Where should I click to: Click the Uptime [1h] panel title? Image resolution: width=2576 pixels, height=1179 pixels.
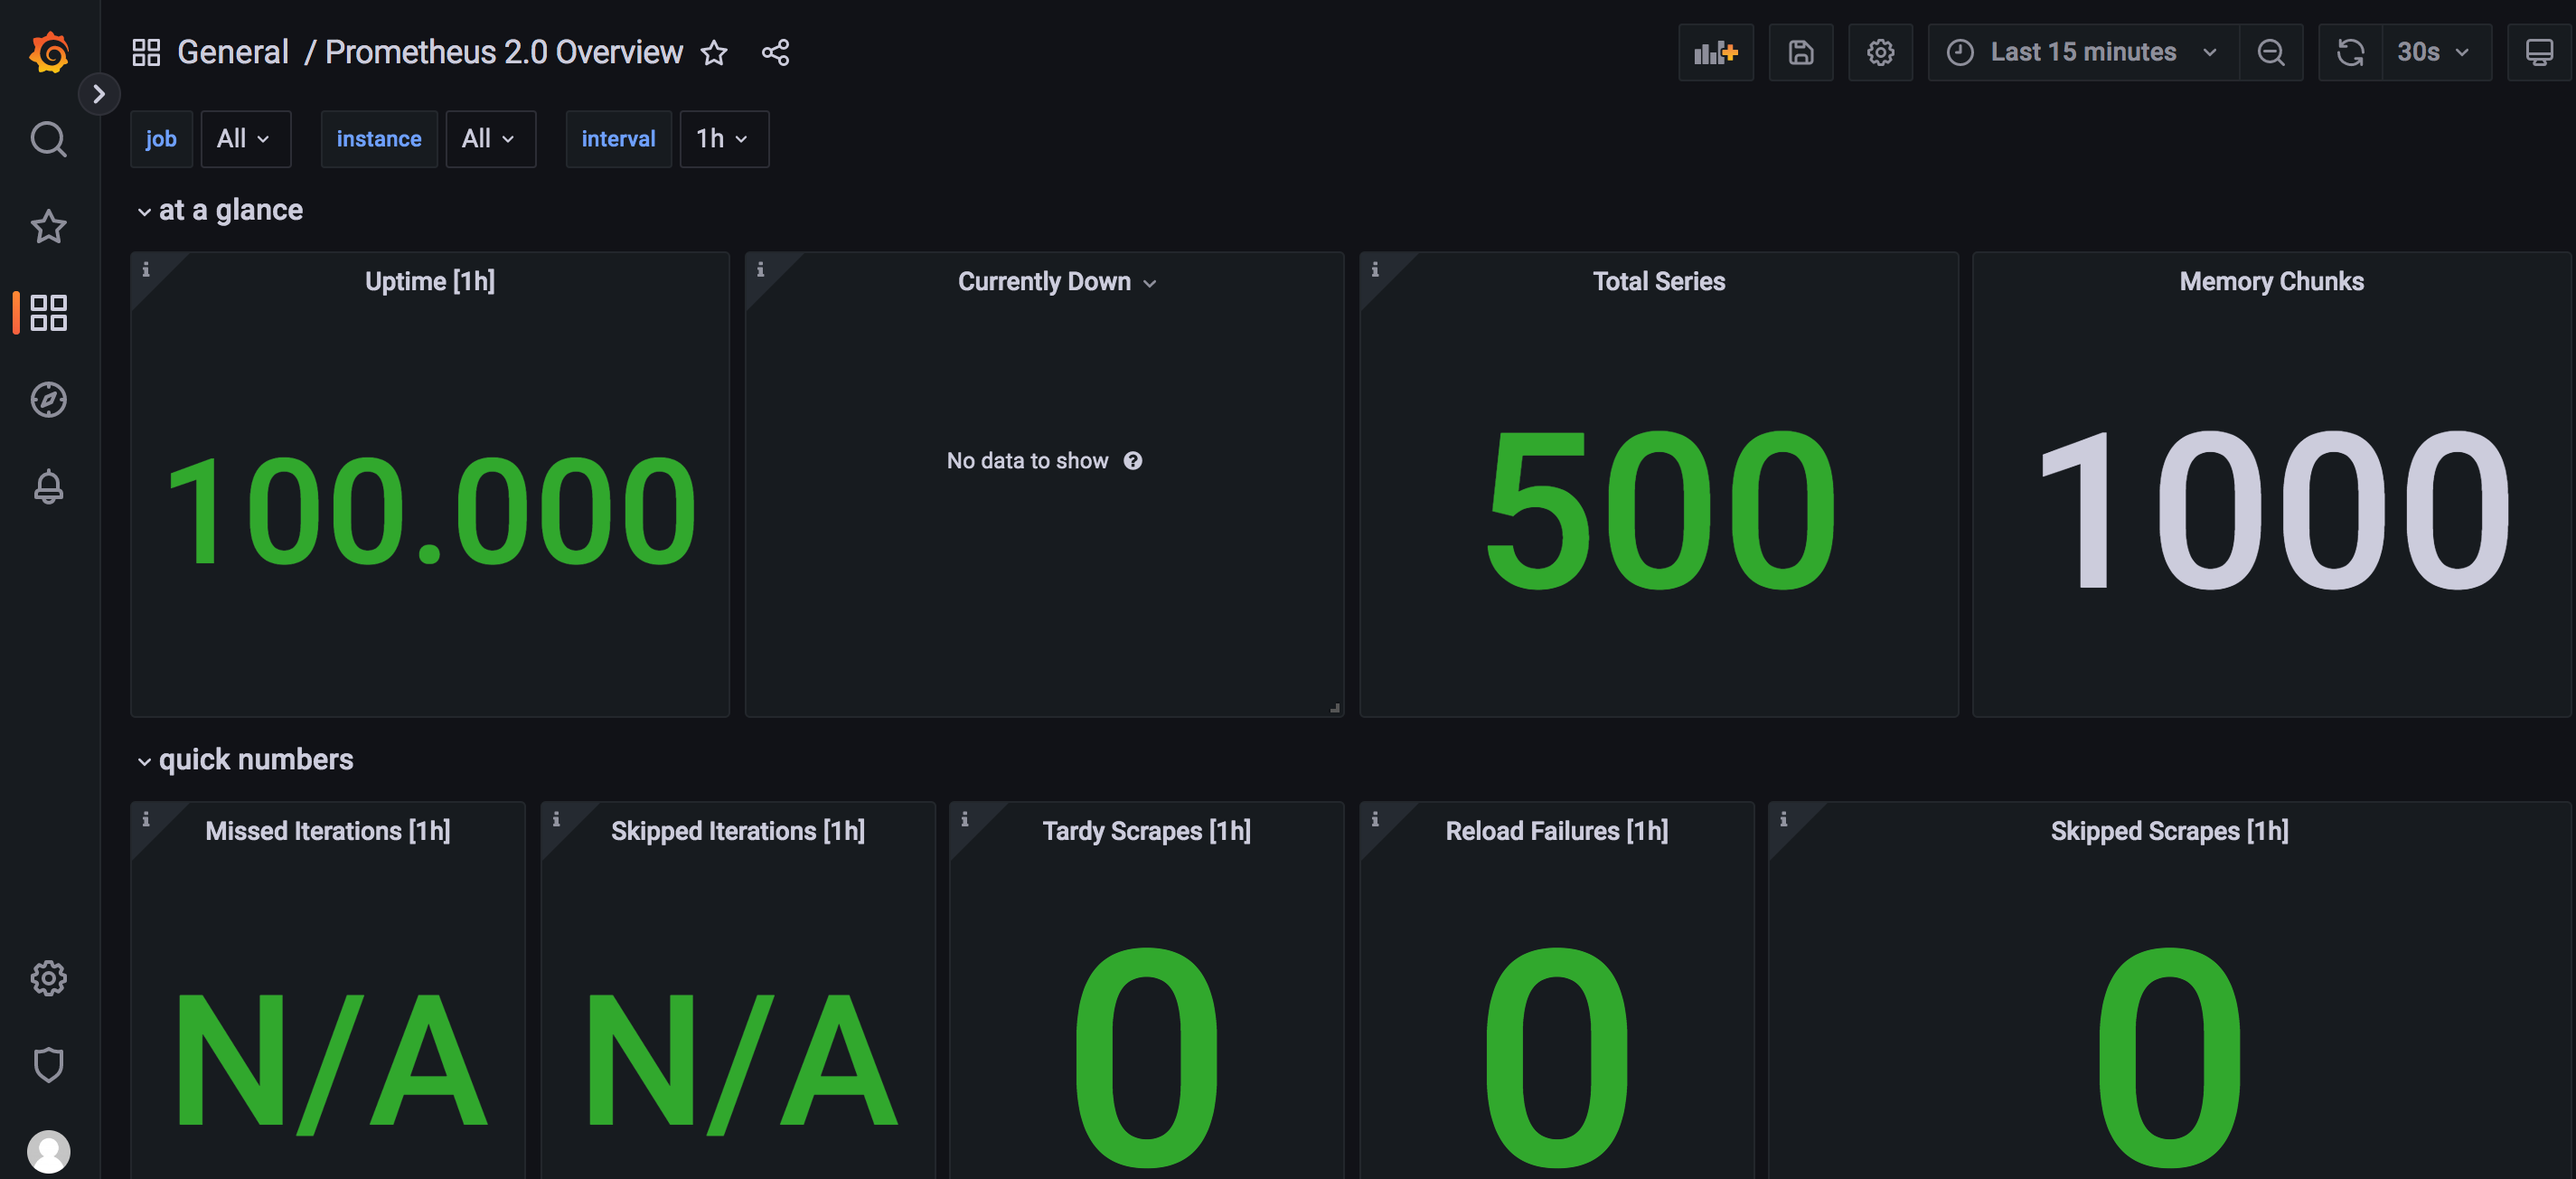(430, 282)
